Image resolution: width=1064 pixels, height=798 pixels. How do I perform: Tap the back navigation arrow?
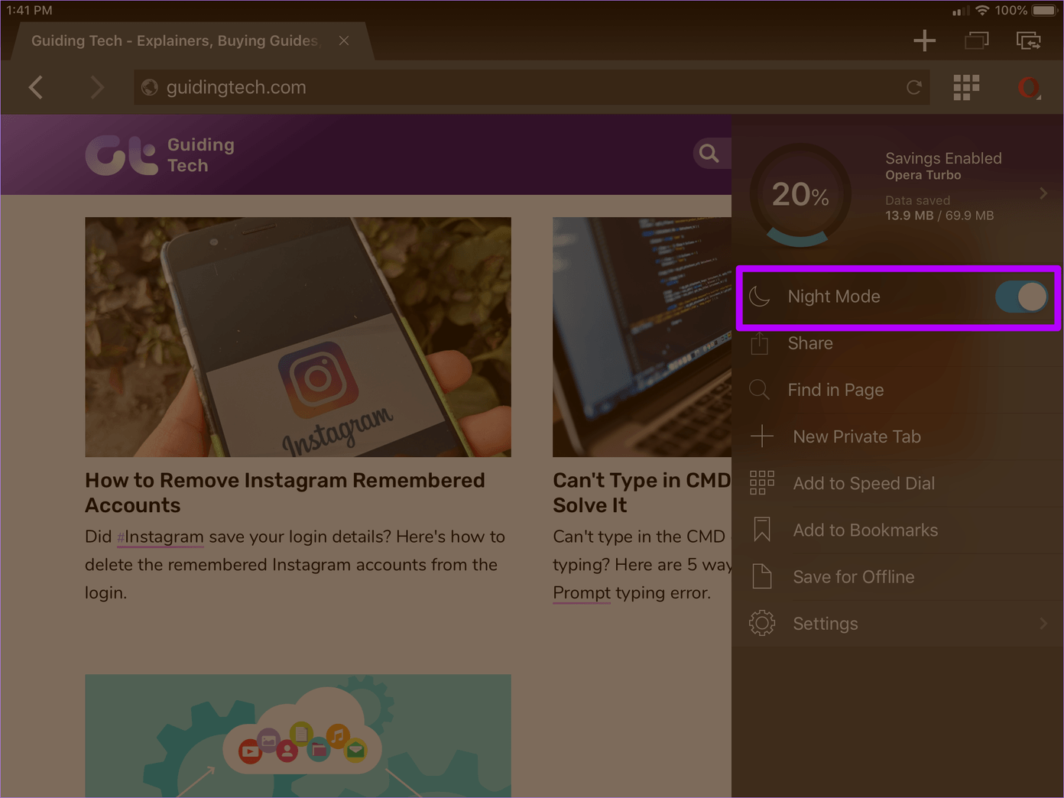click(36, 88)
